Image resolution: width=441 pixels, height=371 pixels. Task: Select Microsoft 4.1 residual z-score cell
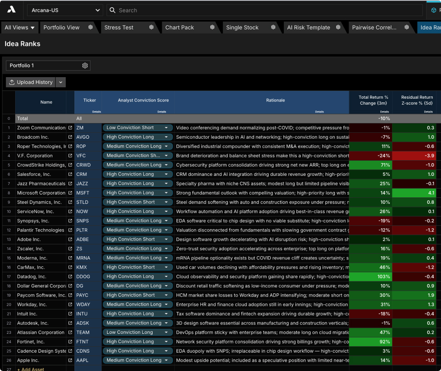pos(414,193)
